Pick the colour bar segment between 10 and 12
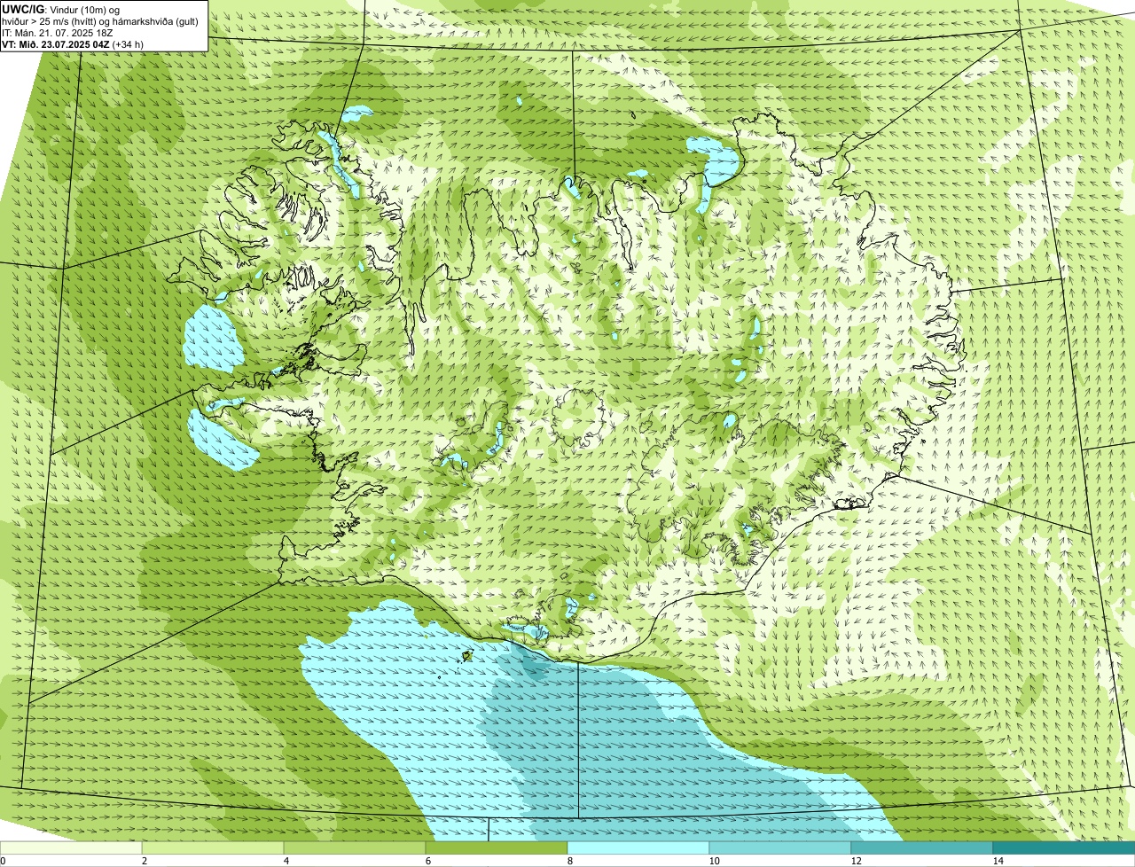Screen dimensions: 1135x867 [780, 847]
